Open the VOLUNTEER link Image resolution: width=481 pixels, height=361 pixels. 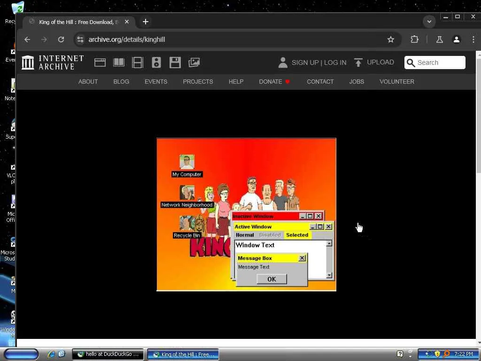397,82
